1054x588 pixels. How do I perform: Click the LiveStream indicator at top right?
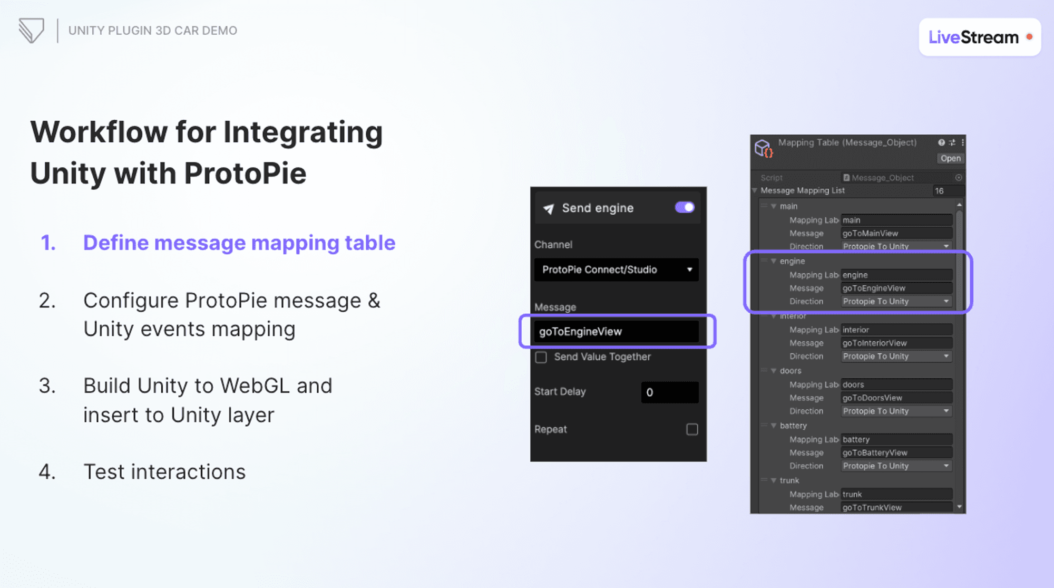tap(979, 37)
